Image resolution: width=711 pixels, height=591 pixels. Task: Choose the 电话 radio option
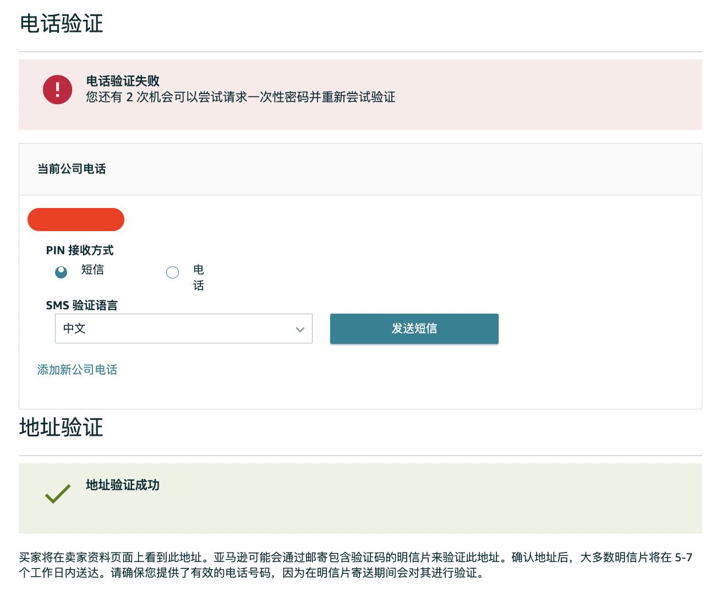point(172,272)
